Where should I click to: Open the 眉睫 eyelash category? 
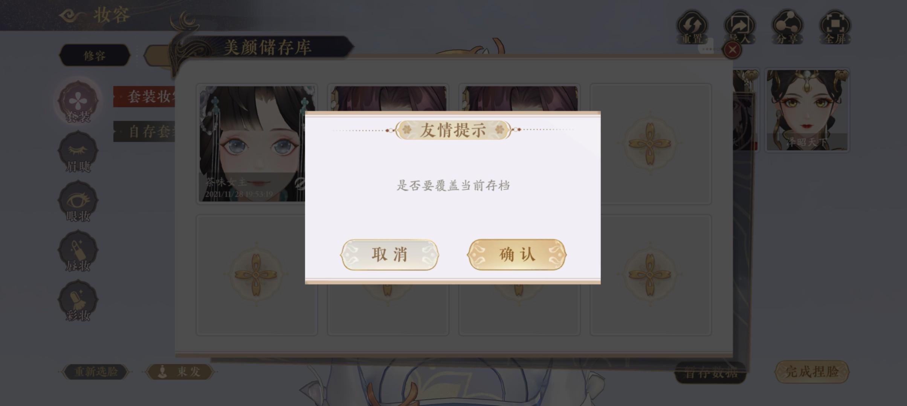tap(78, 152)
